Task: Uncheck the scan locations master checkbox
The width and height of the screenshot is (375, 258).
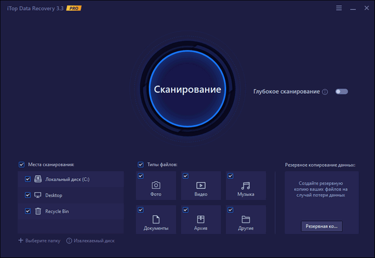Action: (x=22, y=165)
